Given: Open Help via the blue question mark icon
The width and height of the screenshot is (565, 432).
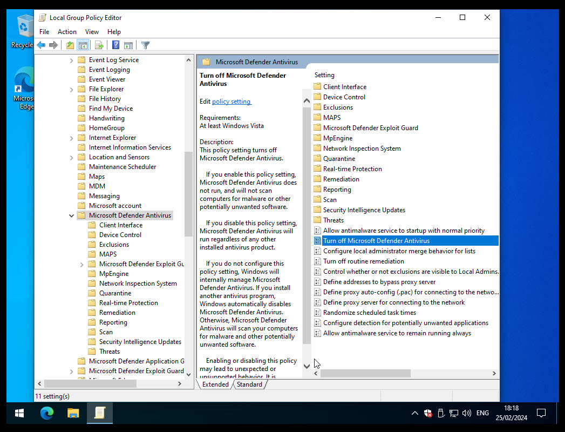Looking at the screenshot, I should [115, 45].
